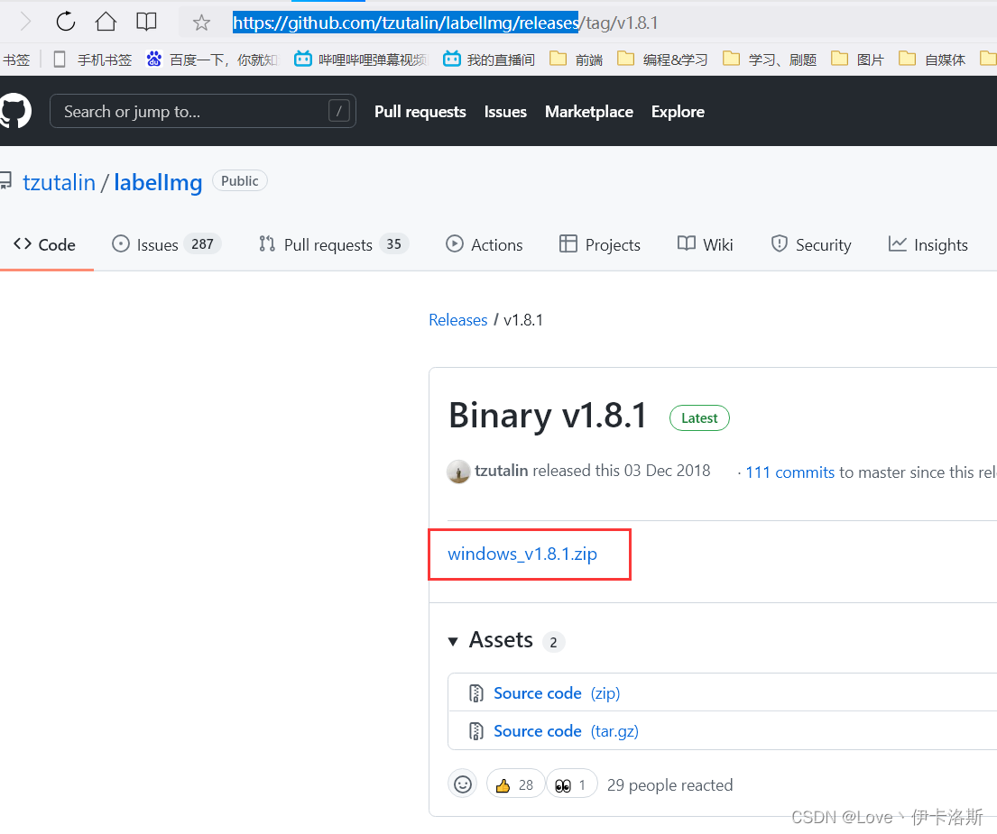Download Source code (zip)
The height and width of the screenshot is (834, 997).
[557, 693]
